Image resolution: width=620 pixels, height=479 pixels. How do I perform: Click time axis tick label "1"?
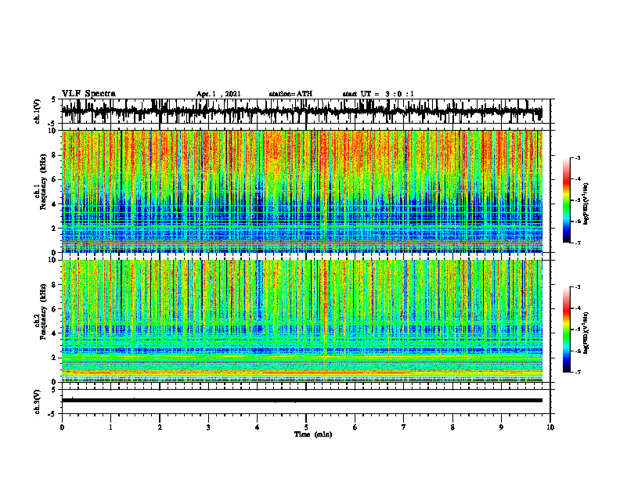click(110, 427)
